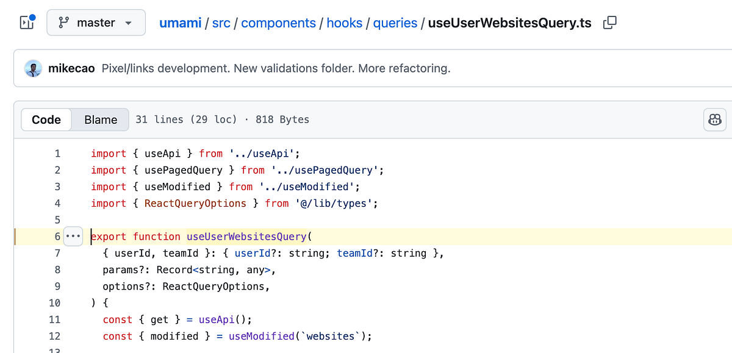The height and width of the screenshot is (353, 732).
Task: Toggle the file tree side panel
Action: pyautogui.click(x=26, y=22)
